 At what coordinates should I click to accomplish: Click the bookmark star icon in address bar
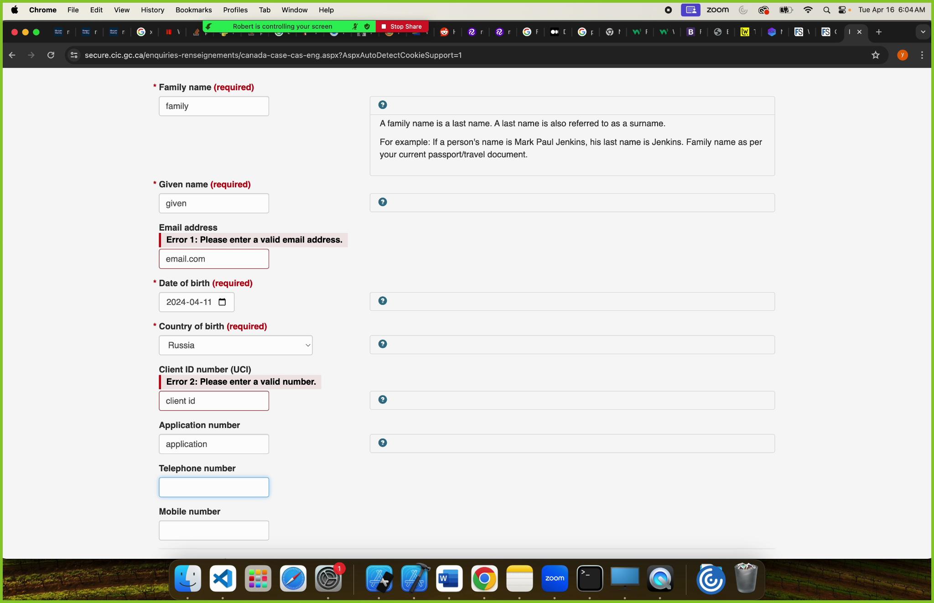coord(876,55)
